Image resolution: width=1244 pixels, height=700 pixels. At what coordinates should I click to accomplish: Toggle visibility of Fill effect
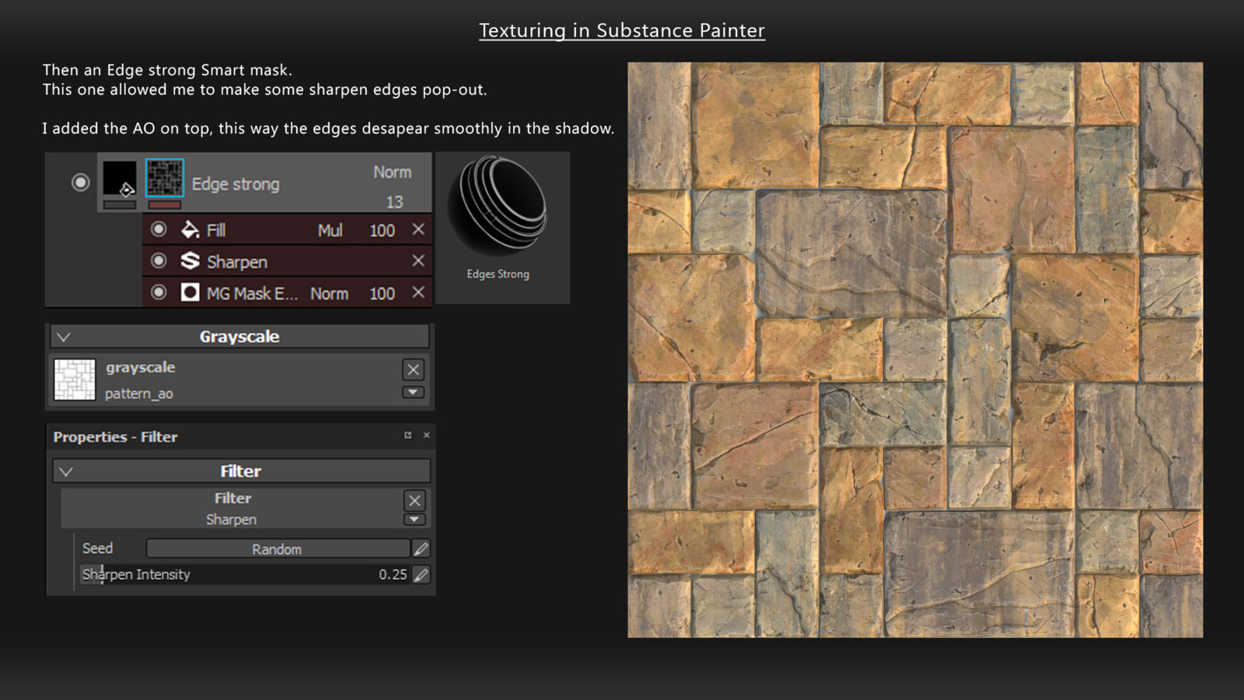point(159,229)
